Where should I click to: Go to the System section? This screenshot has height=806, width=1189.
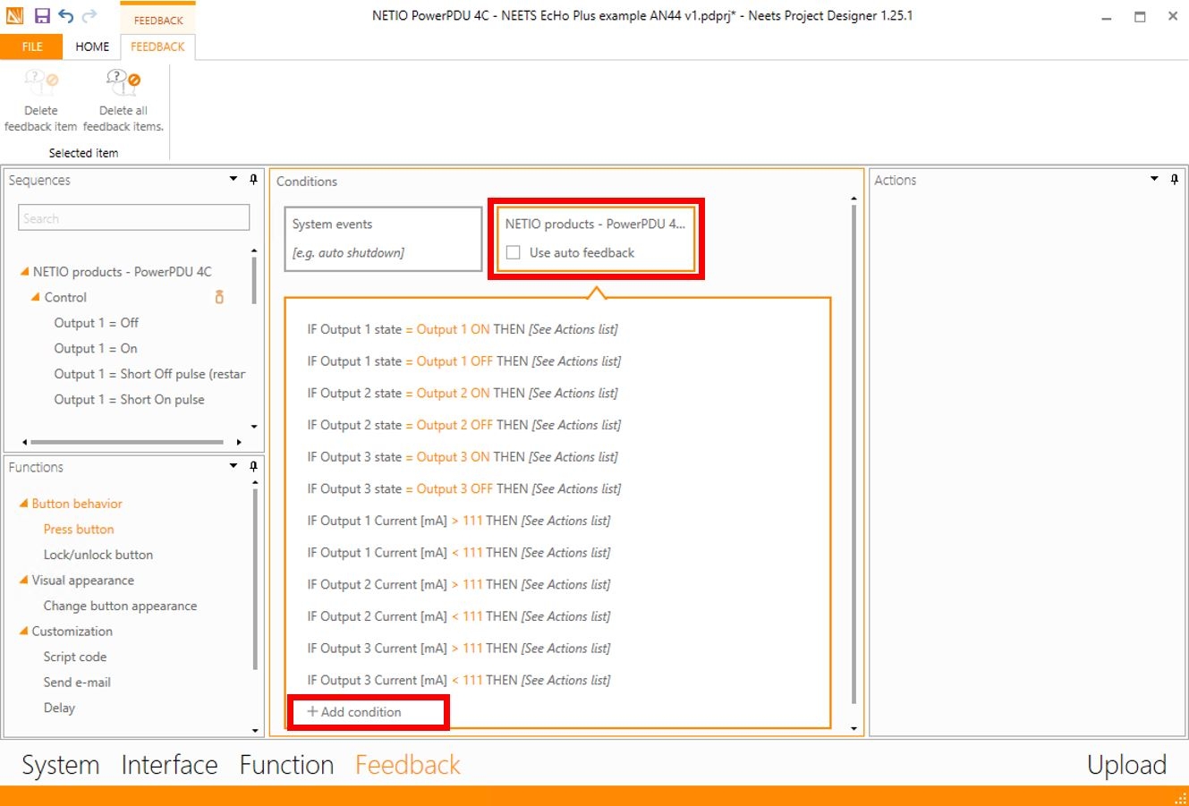(x=61, y=765)
